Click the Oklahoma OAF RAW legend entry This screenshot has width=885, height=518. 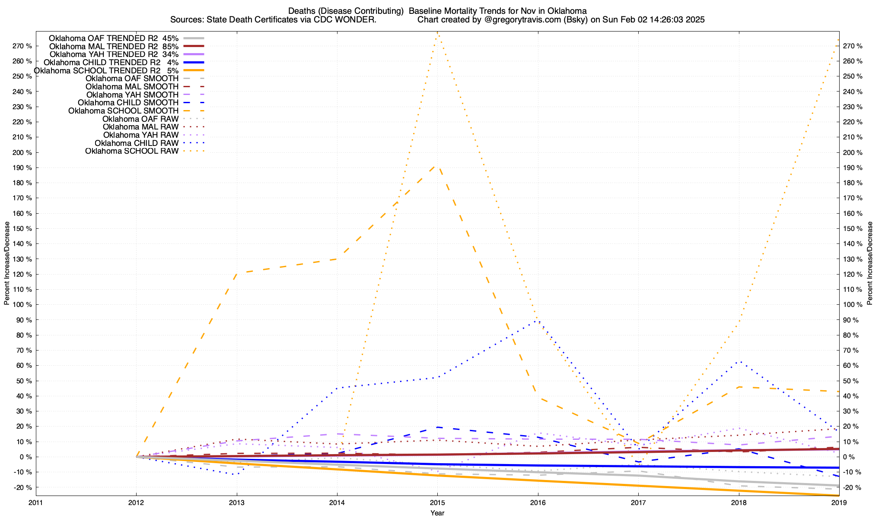140,119
